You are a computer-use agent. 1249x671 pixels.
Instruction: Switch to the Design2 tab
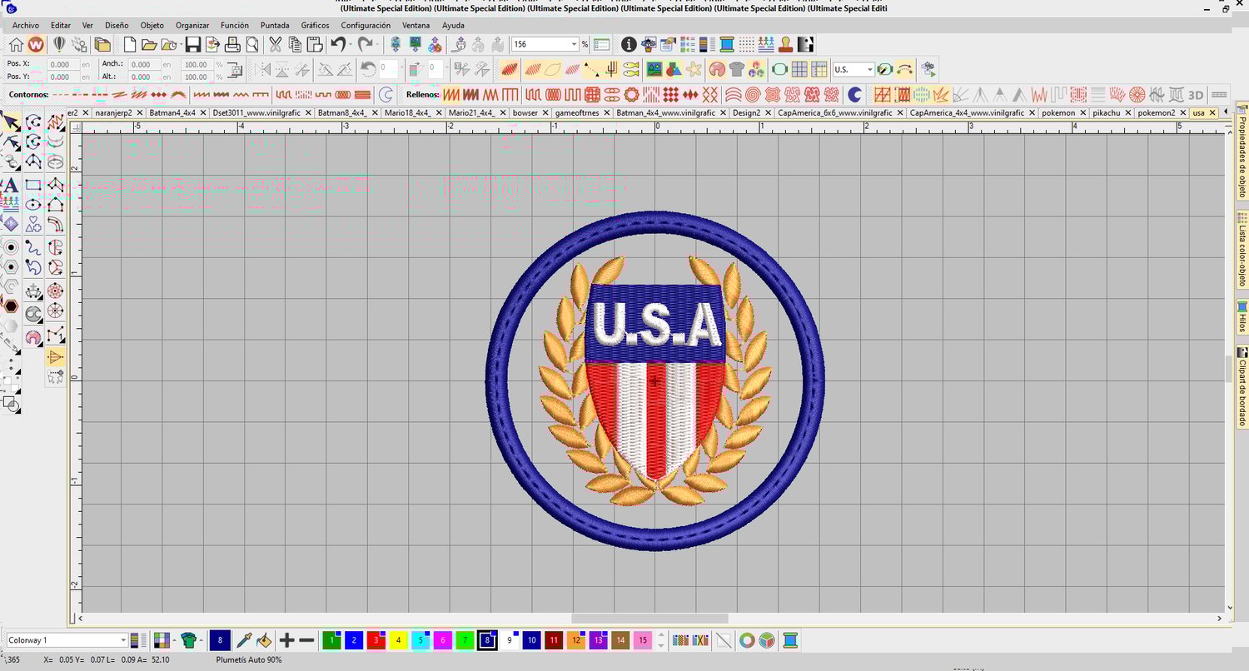click(747, 113)
